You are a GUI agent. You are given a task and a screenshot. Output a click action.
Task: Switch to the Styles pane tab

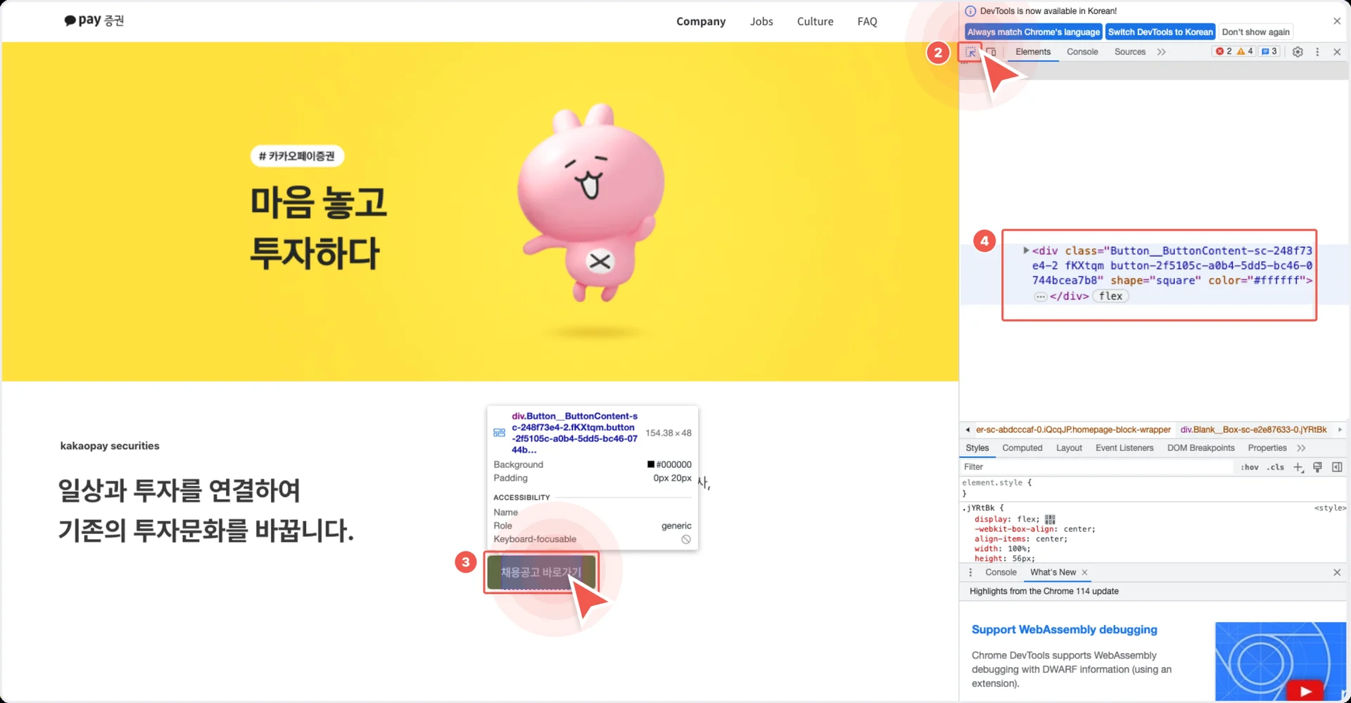click(x=977, y=448)
